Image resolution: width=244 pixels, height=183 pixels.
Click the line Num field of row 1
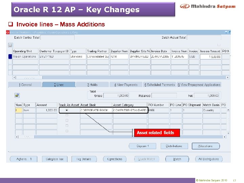[x=19, y=110]
